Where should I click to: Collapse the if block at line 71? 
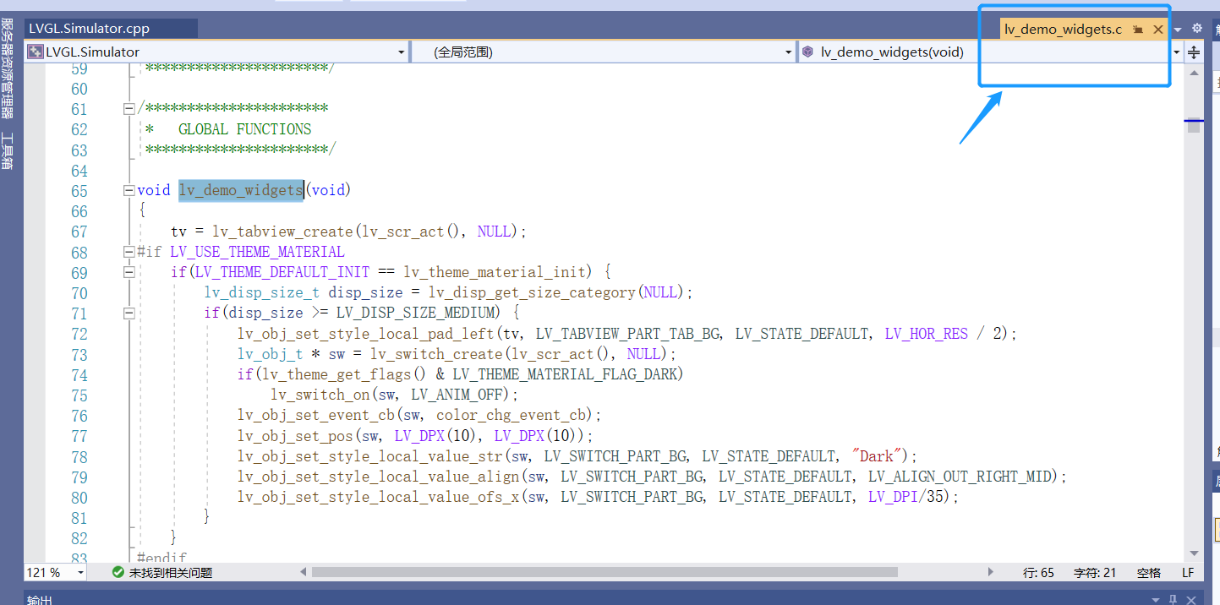pos(129,313)
